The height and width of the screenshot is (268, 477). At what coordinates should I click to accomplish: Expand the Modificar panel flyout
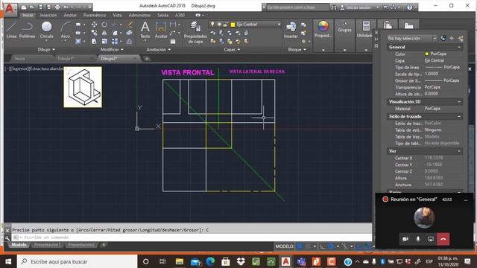112,50
